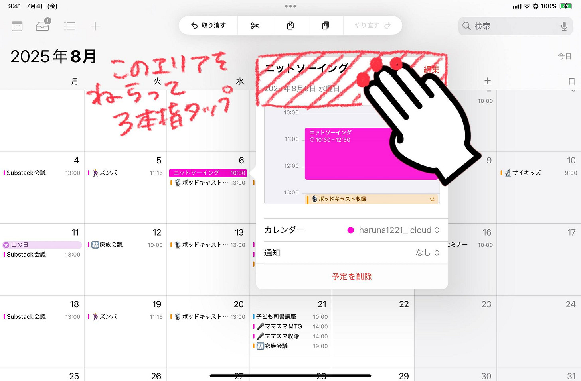This screenshot has height=381, width=581.
Task: Delete event via 予定を削除
Action: click(x=352, y=277)
